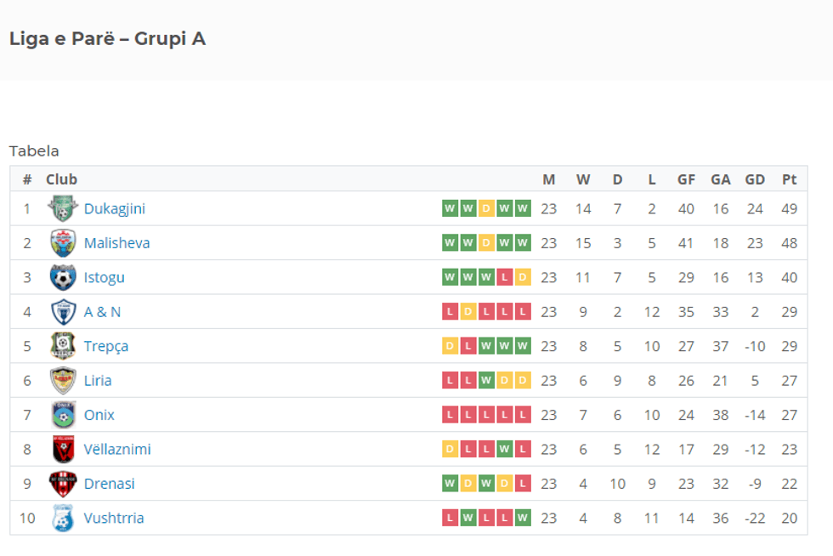Click the Liria club crest icon
Screen dimensions: 833x556
[x=63, y=381]
